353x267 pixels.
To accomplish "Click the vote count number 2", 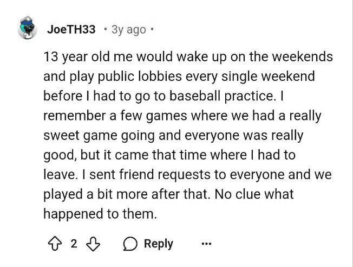I will [x=74, y=244].
